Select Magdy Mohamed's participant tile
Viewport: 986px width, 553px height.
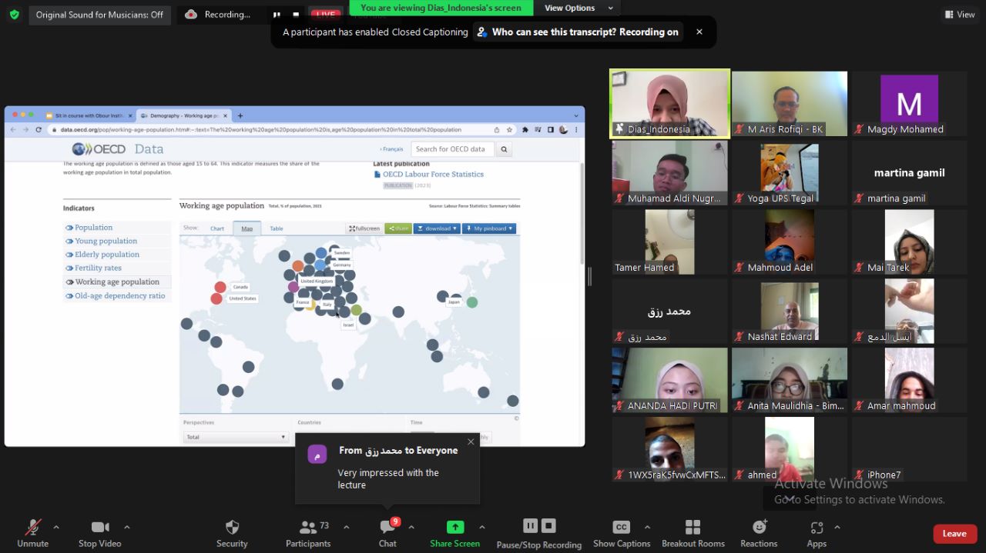click(909, 104)
